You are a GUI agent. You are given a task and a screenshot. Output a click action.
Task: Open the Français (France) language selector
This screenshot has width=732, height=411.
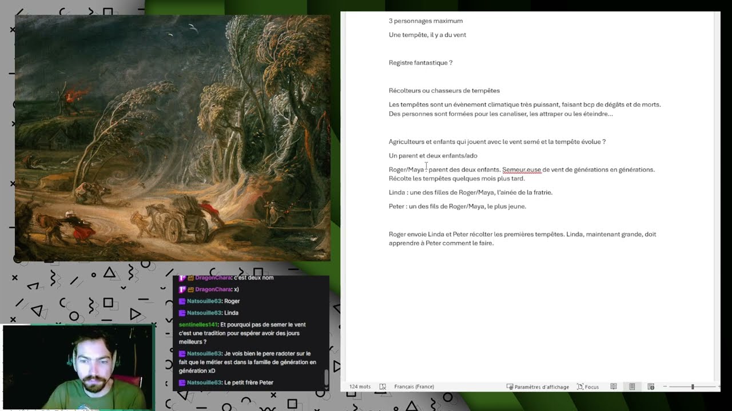(x=414, y=386)
